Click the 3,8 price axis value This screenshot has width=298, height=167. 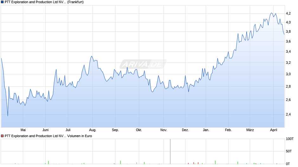coord(288,32)
